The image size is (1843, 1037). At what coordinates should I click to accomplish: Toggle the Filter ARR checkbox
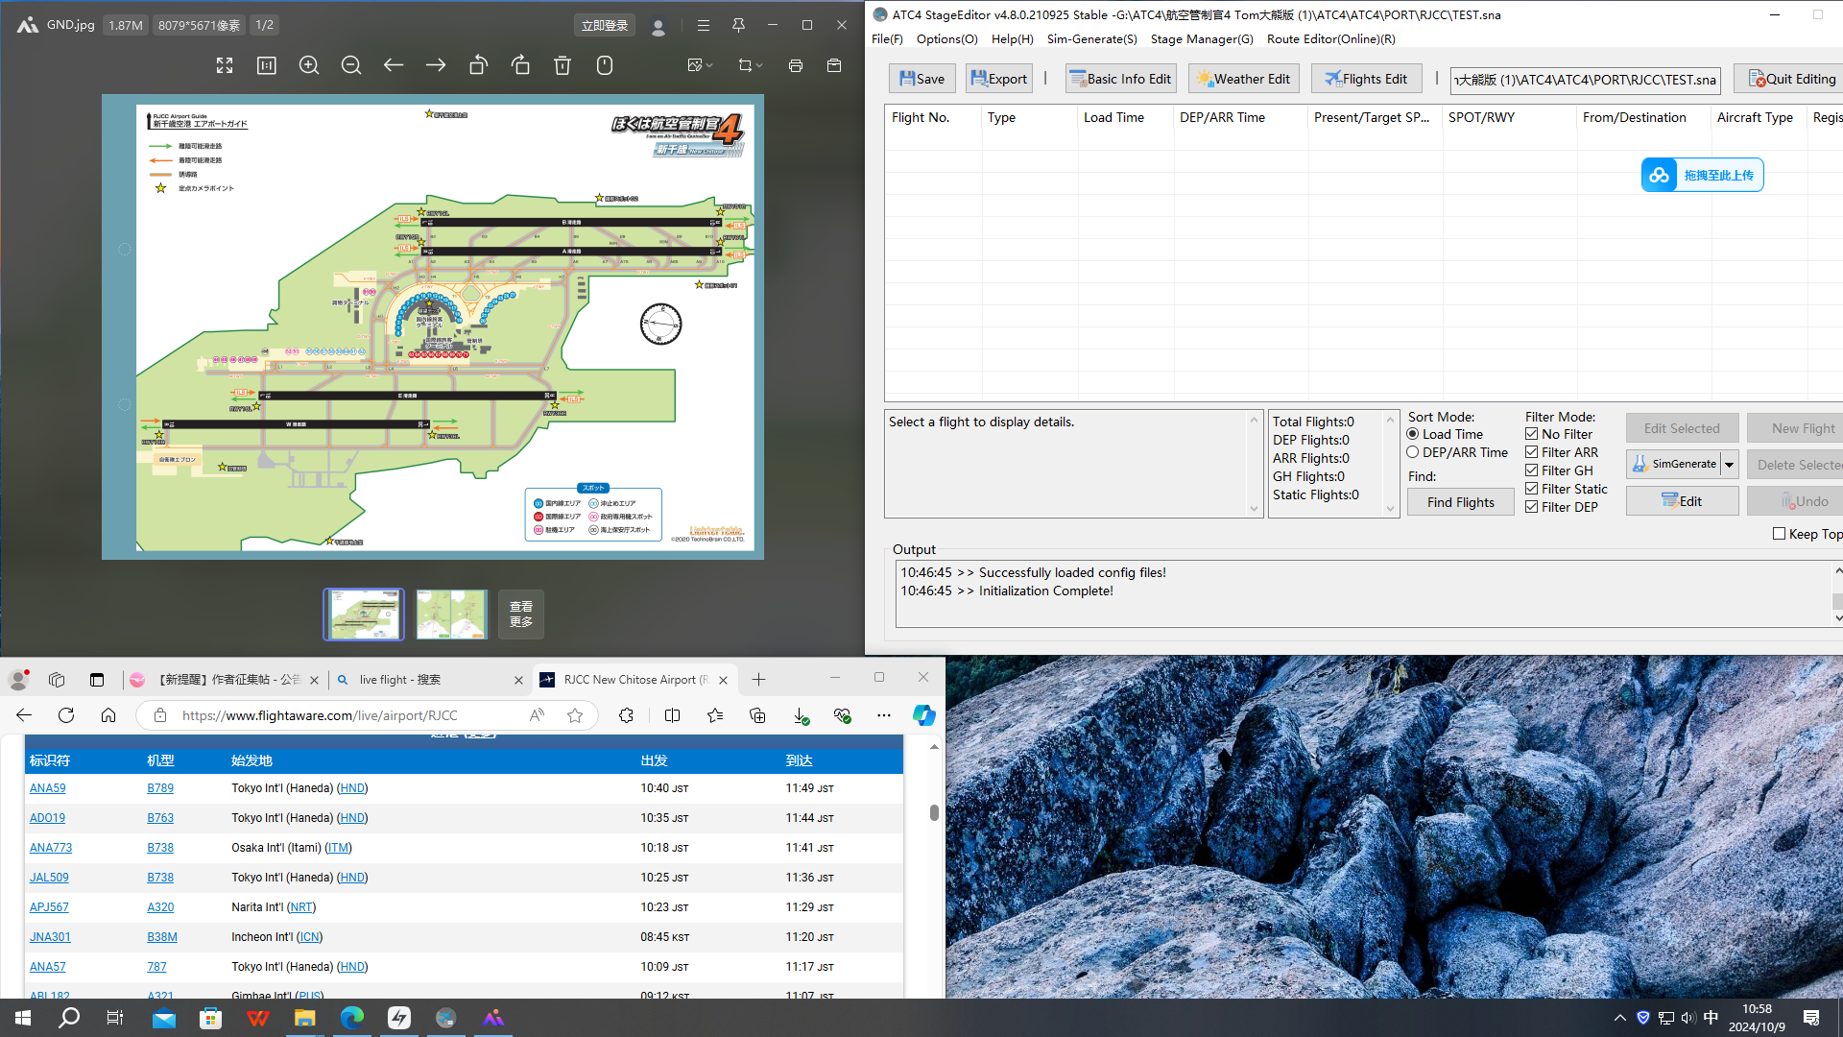tap(1532, 452)
